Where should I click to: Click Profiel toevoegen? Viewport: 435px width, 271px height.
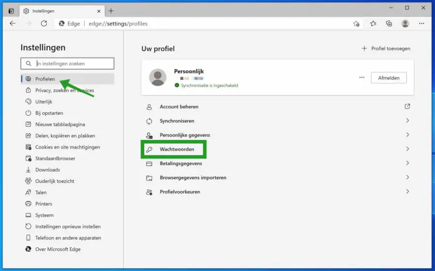[x=386, y=48]
